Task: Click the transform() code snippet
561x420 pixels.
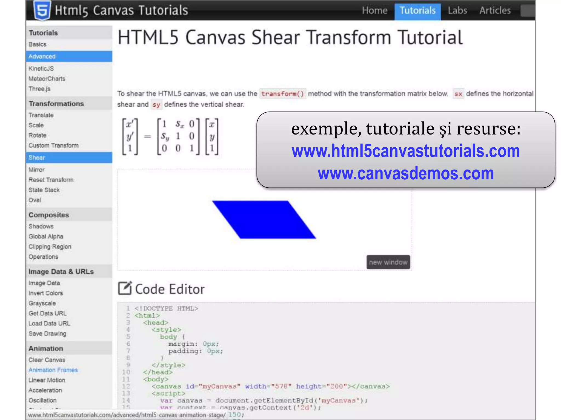Action: pos(282,94)
